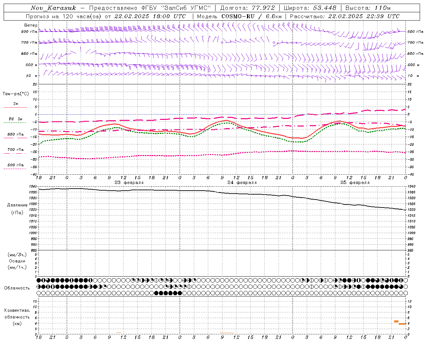This screenshot has width=425, height=340.
Task: Click the 'Td 2м' dew point legend entry
Action: click(16, 119)
